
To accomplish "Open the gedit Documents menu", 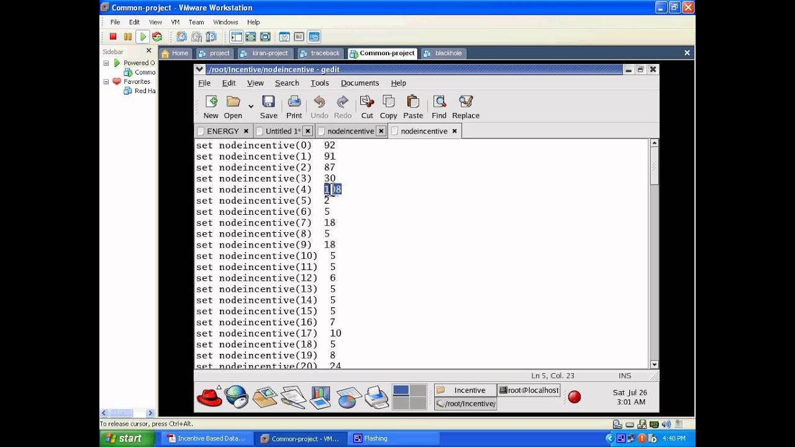I will click(360, 83).
